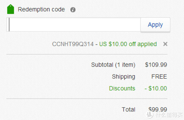Click the CCNHT99Q314 code text
This screenshot has width=184, height=120.
coord(73,44)
